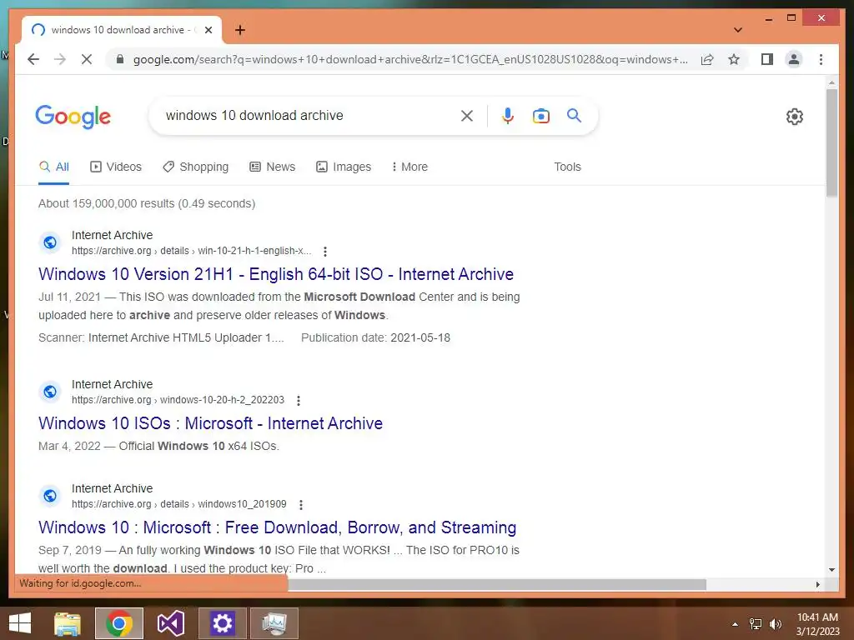Click the google.com address bar URL
This screenshot has width=854, height=640.
coord(410,59)
